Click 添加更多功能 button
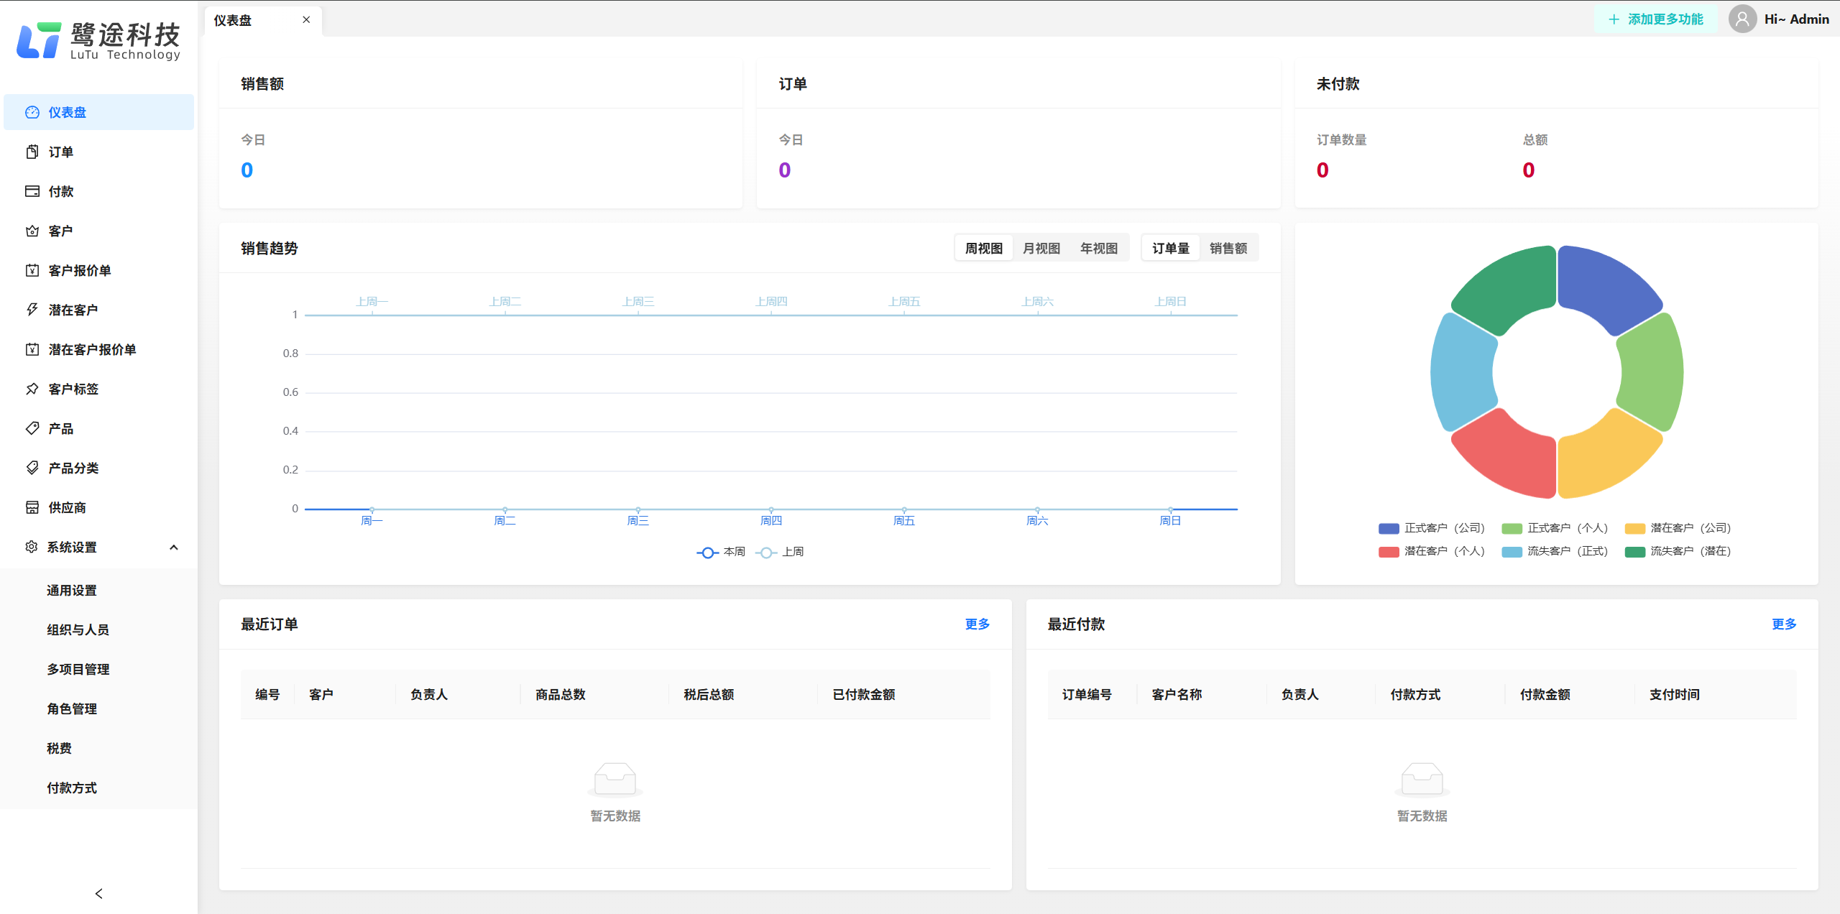Image resolution: width=1840 pixels, height=914 pixels. [1655, 19]
